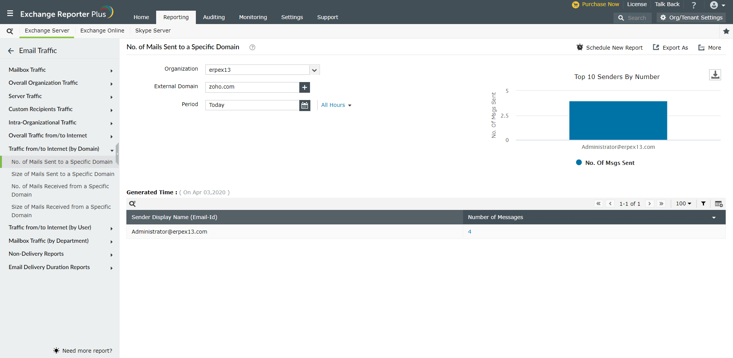Toggle No. Of Msgs Sent legend swatch
Image resolution: width=733 pixels, height=358 pixels.
579,163
